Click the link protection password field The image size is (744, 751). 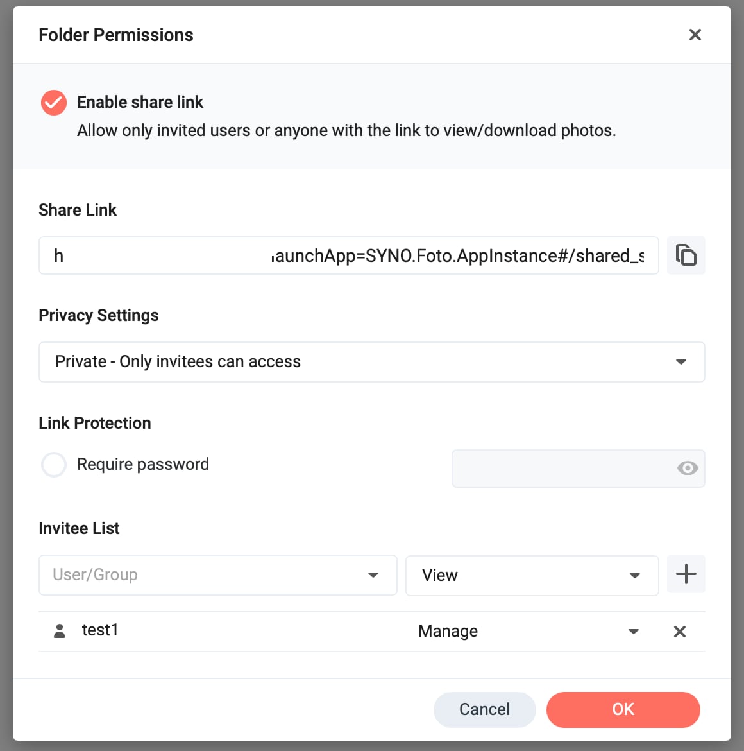click(x=578, y=469)
